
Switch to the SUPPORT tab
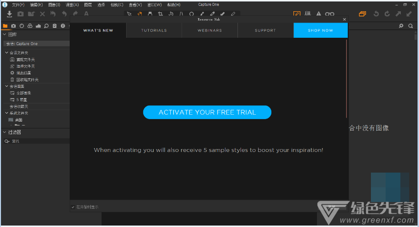[x=265, y=30]
